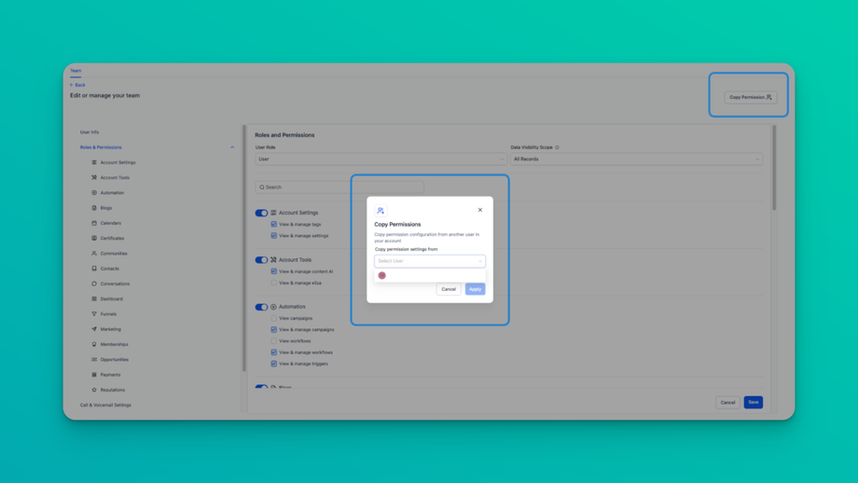Viewport: 858px width, 483px height.
Task: Click the left sidebar scrollbar
Action: (244, 249)
